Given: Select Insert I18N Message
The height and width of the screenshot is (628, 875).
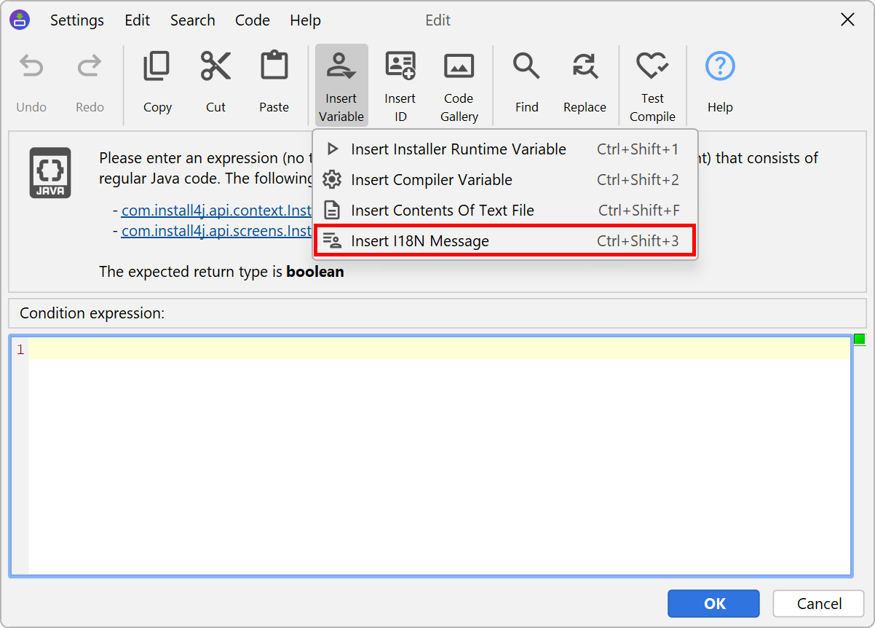Looking at the screenshot, I should (420, 241).
